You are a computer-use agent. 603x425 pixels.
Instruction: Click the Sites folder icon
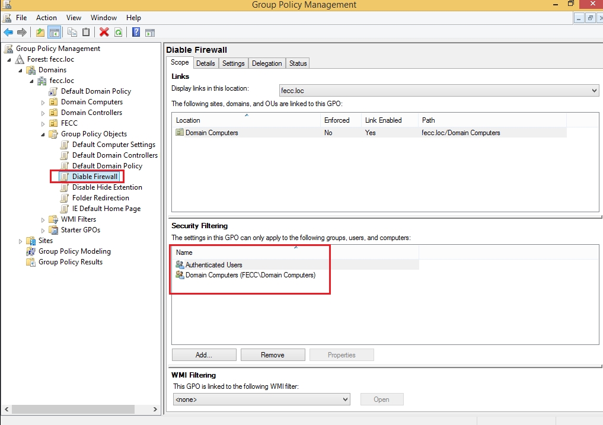coord(31,241)
